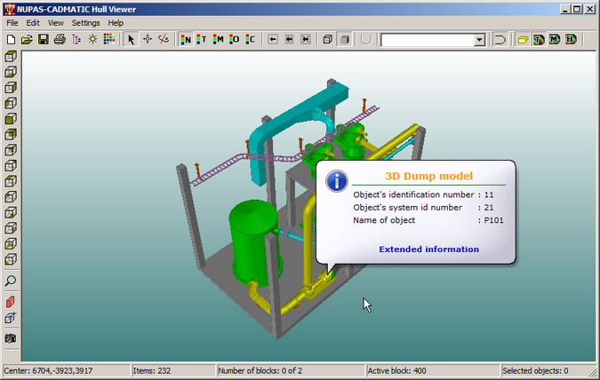The height and width of the screenshot is (380, 600).
Task: Click the multicolored M icon at toolbar right
Action: [x=555, y=39]
